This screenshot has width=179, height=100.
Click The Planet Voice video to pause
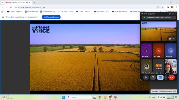click(x=85, y=57)
